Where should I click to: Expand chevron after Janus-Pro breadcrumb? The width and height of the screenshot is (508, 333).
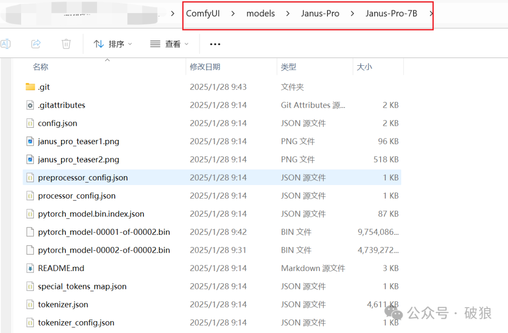(352, 14)
